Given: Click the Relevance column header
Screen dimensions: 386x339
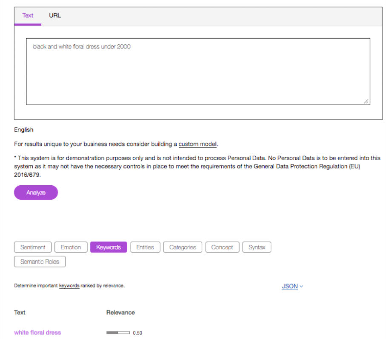Looking at the screenshot, I should point(120,313).
